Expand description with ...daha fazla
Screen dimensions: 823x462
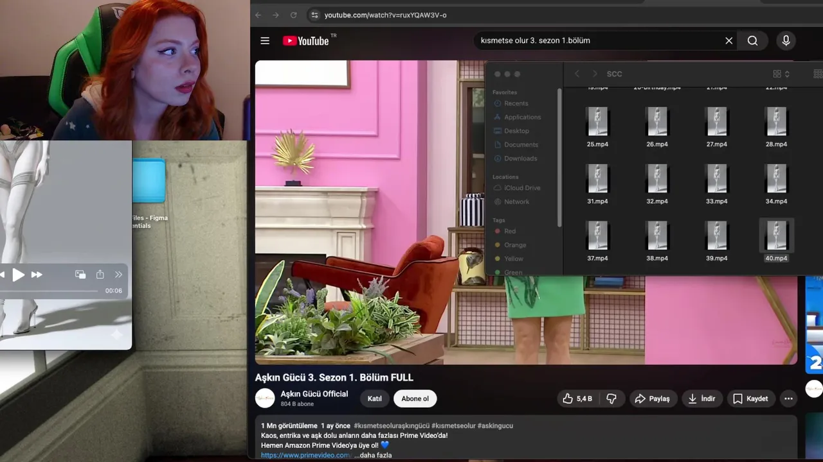373,455
